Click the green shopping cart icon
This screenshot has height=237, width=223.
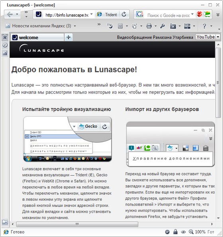click(x=207, y=14)
